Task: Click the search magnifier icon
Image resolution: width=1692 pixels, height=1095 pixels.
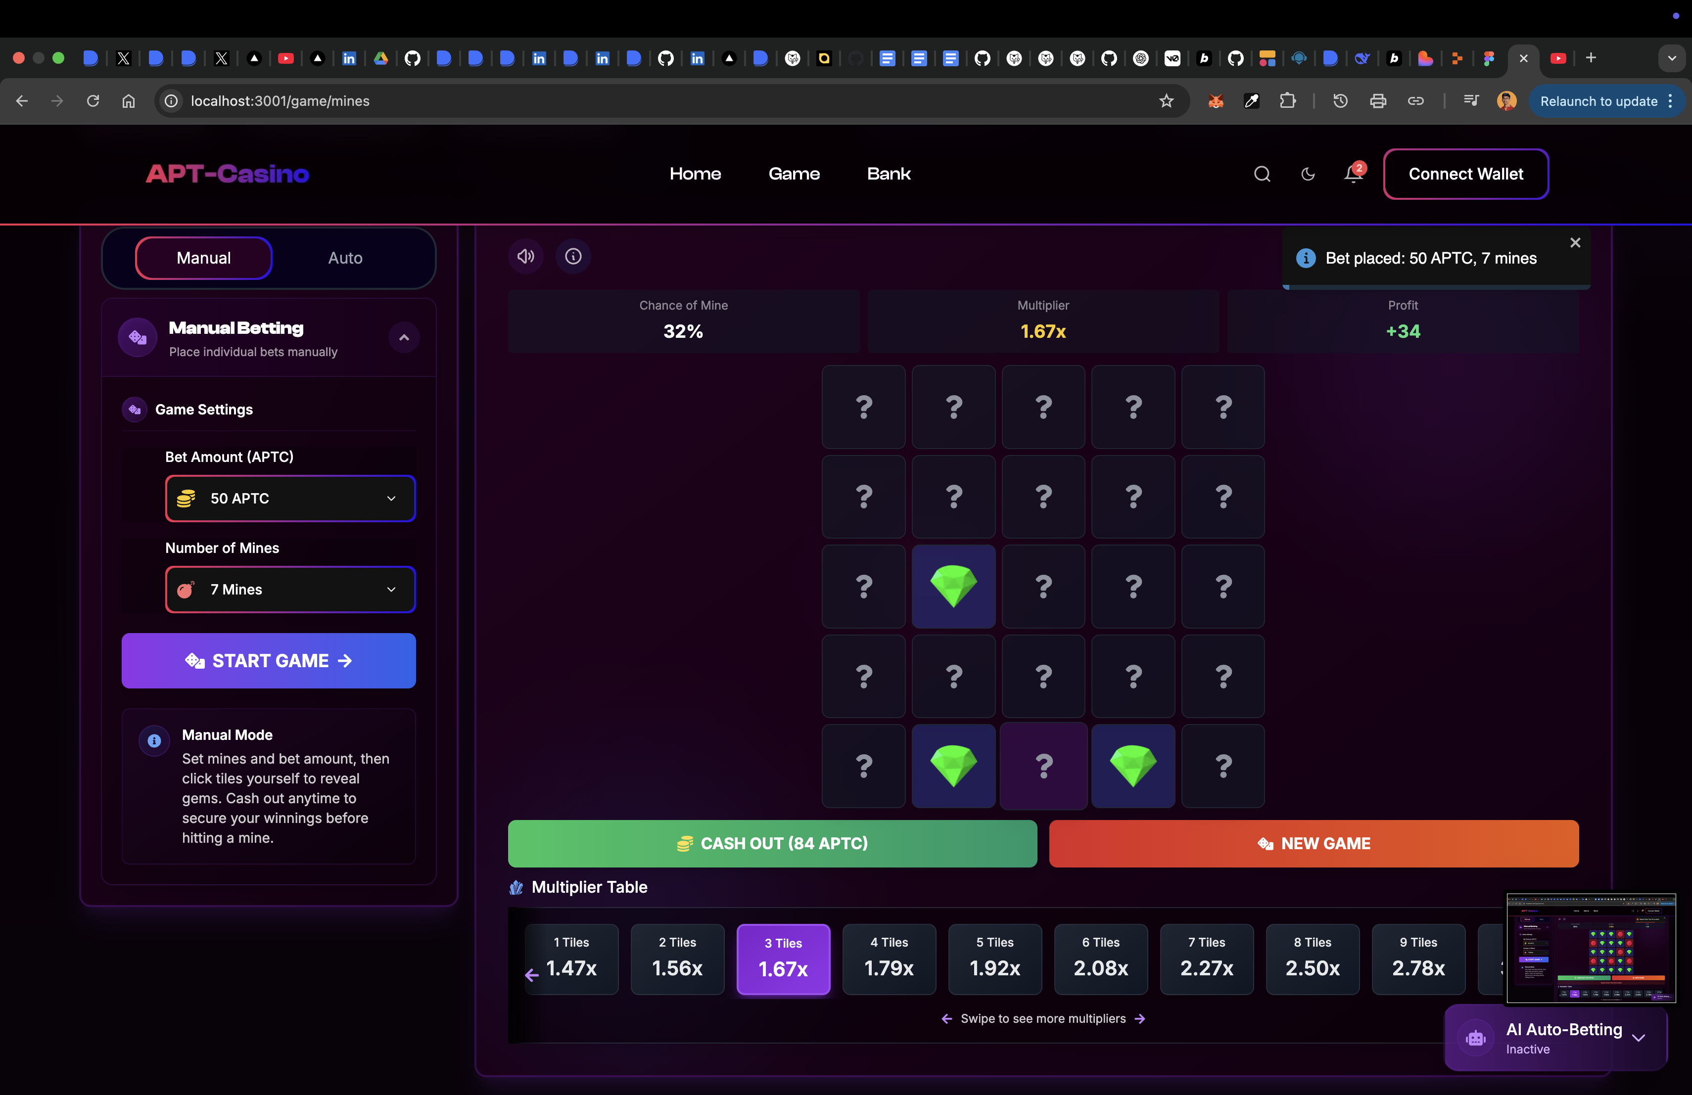Action: [x=1262, y=174]
